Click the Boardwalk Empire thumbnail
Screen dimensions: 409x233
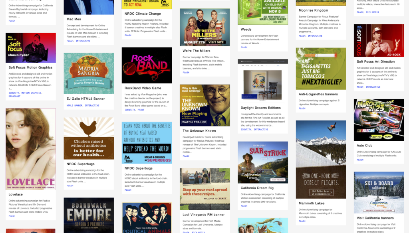pos(89,215)
